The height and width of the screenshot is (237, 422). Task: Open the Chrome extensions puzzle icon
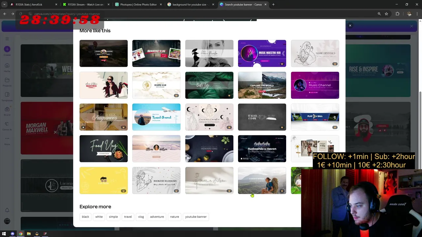pos(398,14)
